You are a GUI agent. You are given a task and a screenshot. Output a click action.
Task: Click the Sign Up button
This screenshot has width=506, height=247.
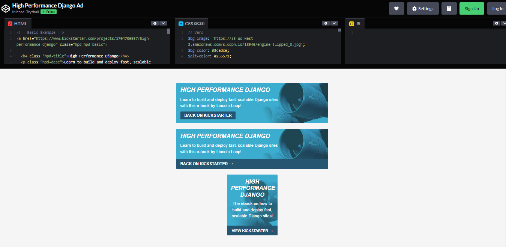coord(471,8)
